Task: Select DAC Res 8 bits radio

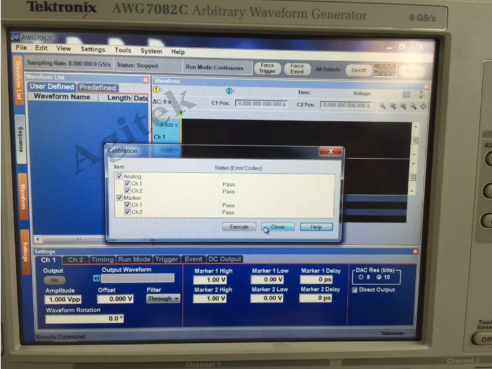Action: (361, 277)
